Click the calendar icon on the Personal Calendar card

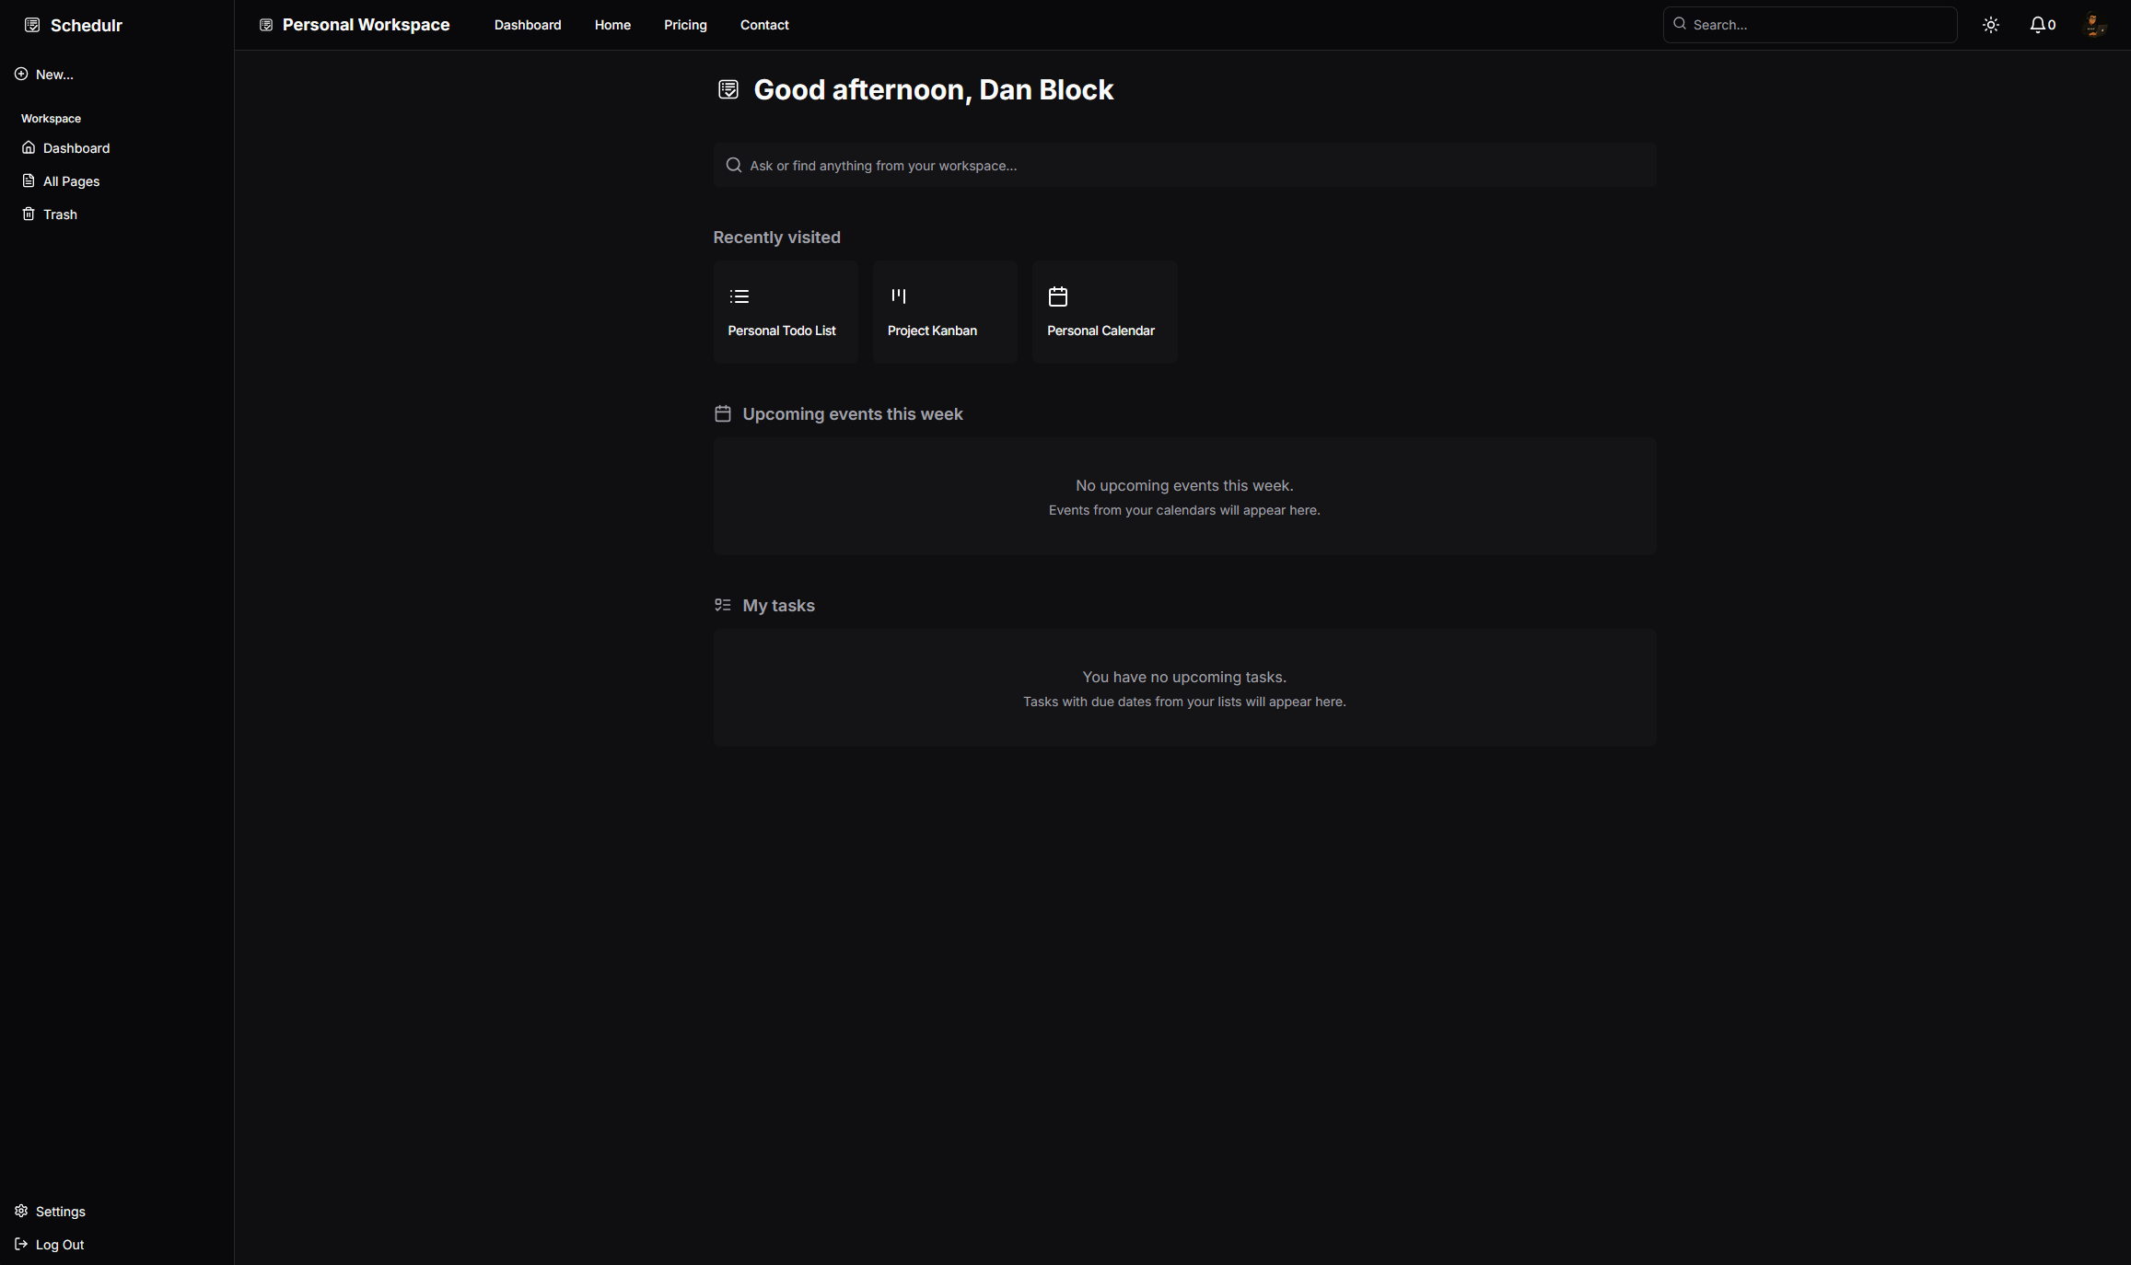(1058, 296)
